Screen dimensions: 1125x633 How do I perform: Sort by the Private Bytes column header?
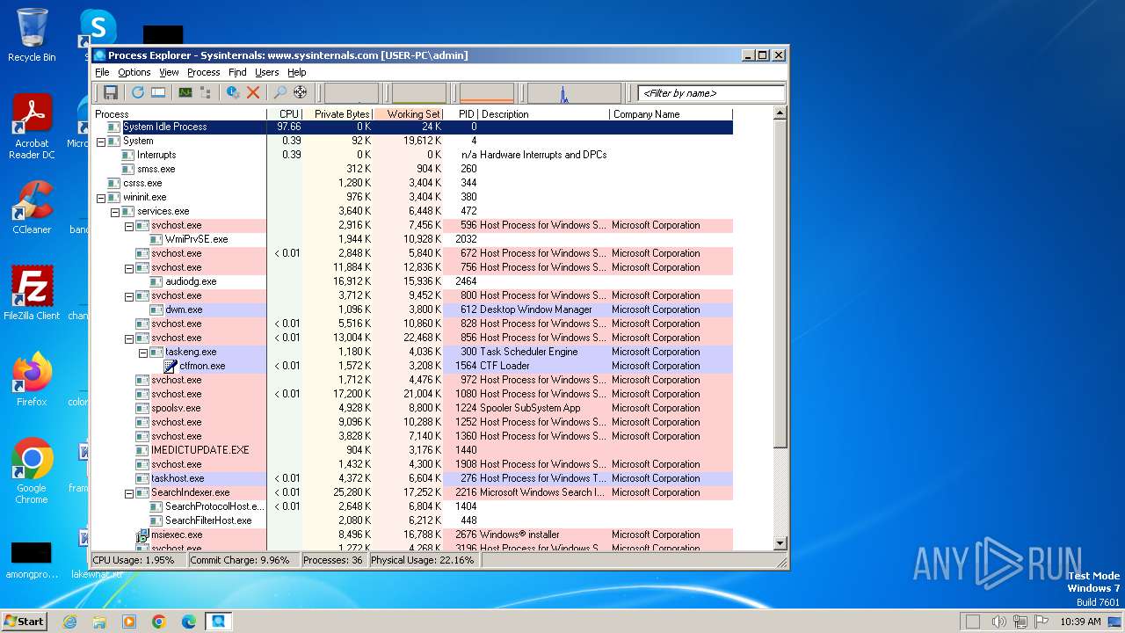pyautogui.click(x=337, y=114)
